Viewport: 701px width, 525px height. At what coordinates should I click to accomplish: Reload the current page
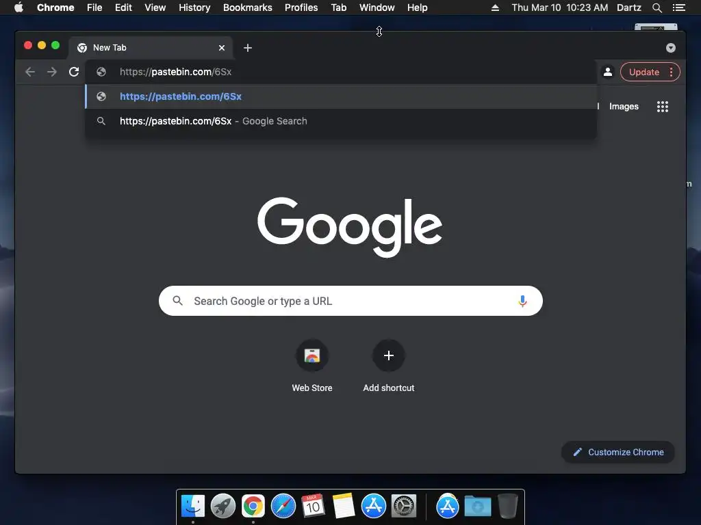coord(74,72)
